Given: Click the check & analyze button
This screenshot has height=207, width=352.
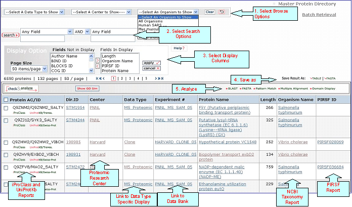Looking at the screenshot, I should tap(18, 89).
